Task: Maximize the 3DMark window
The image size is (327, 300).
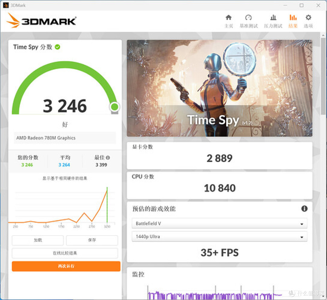Action: tap(302, 5)
